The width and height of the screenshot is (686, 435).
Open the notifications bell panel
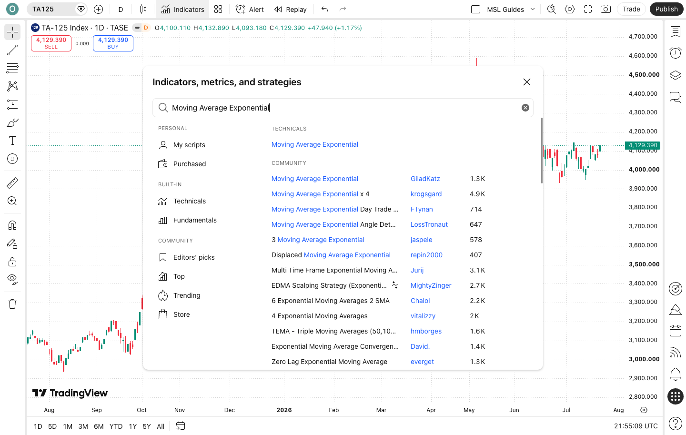[675, 374]
